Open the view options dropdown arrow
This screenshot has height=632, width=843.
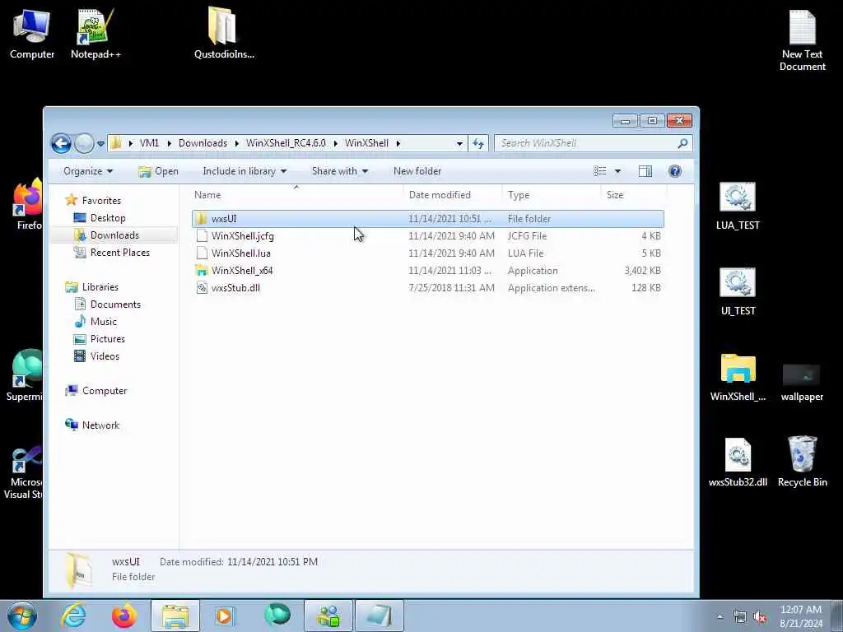pyautogui.click(x=617, y=171)
